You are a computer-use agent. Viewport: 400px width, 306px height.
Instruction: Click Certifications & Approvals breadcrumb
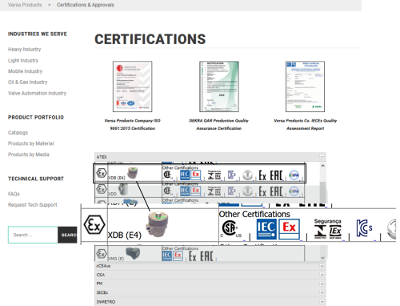coord(86,5)
